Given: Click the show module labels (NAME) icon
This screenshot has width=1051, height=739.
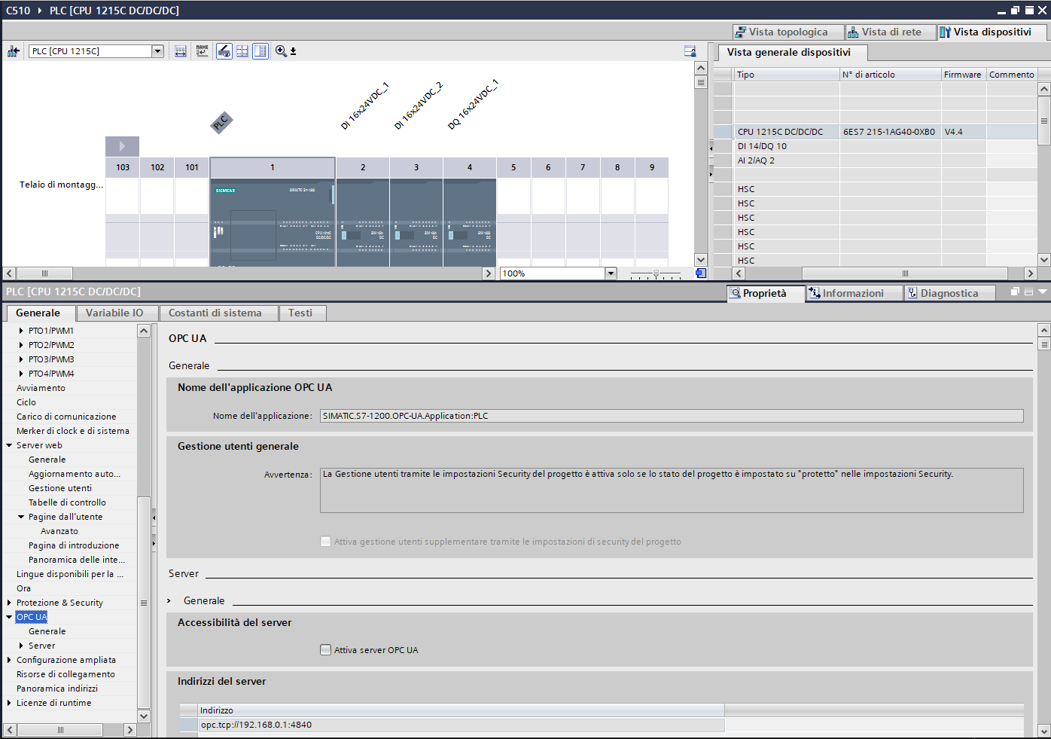Looking at the screenshot, I should click(x=202, y=51).
